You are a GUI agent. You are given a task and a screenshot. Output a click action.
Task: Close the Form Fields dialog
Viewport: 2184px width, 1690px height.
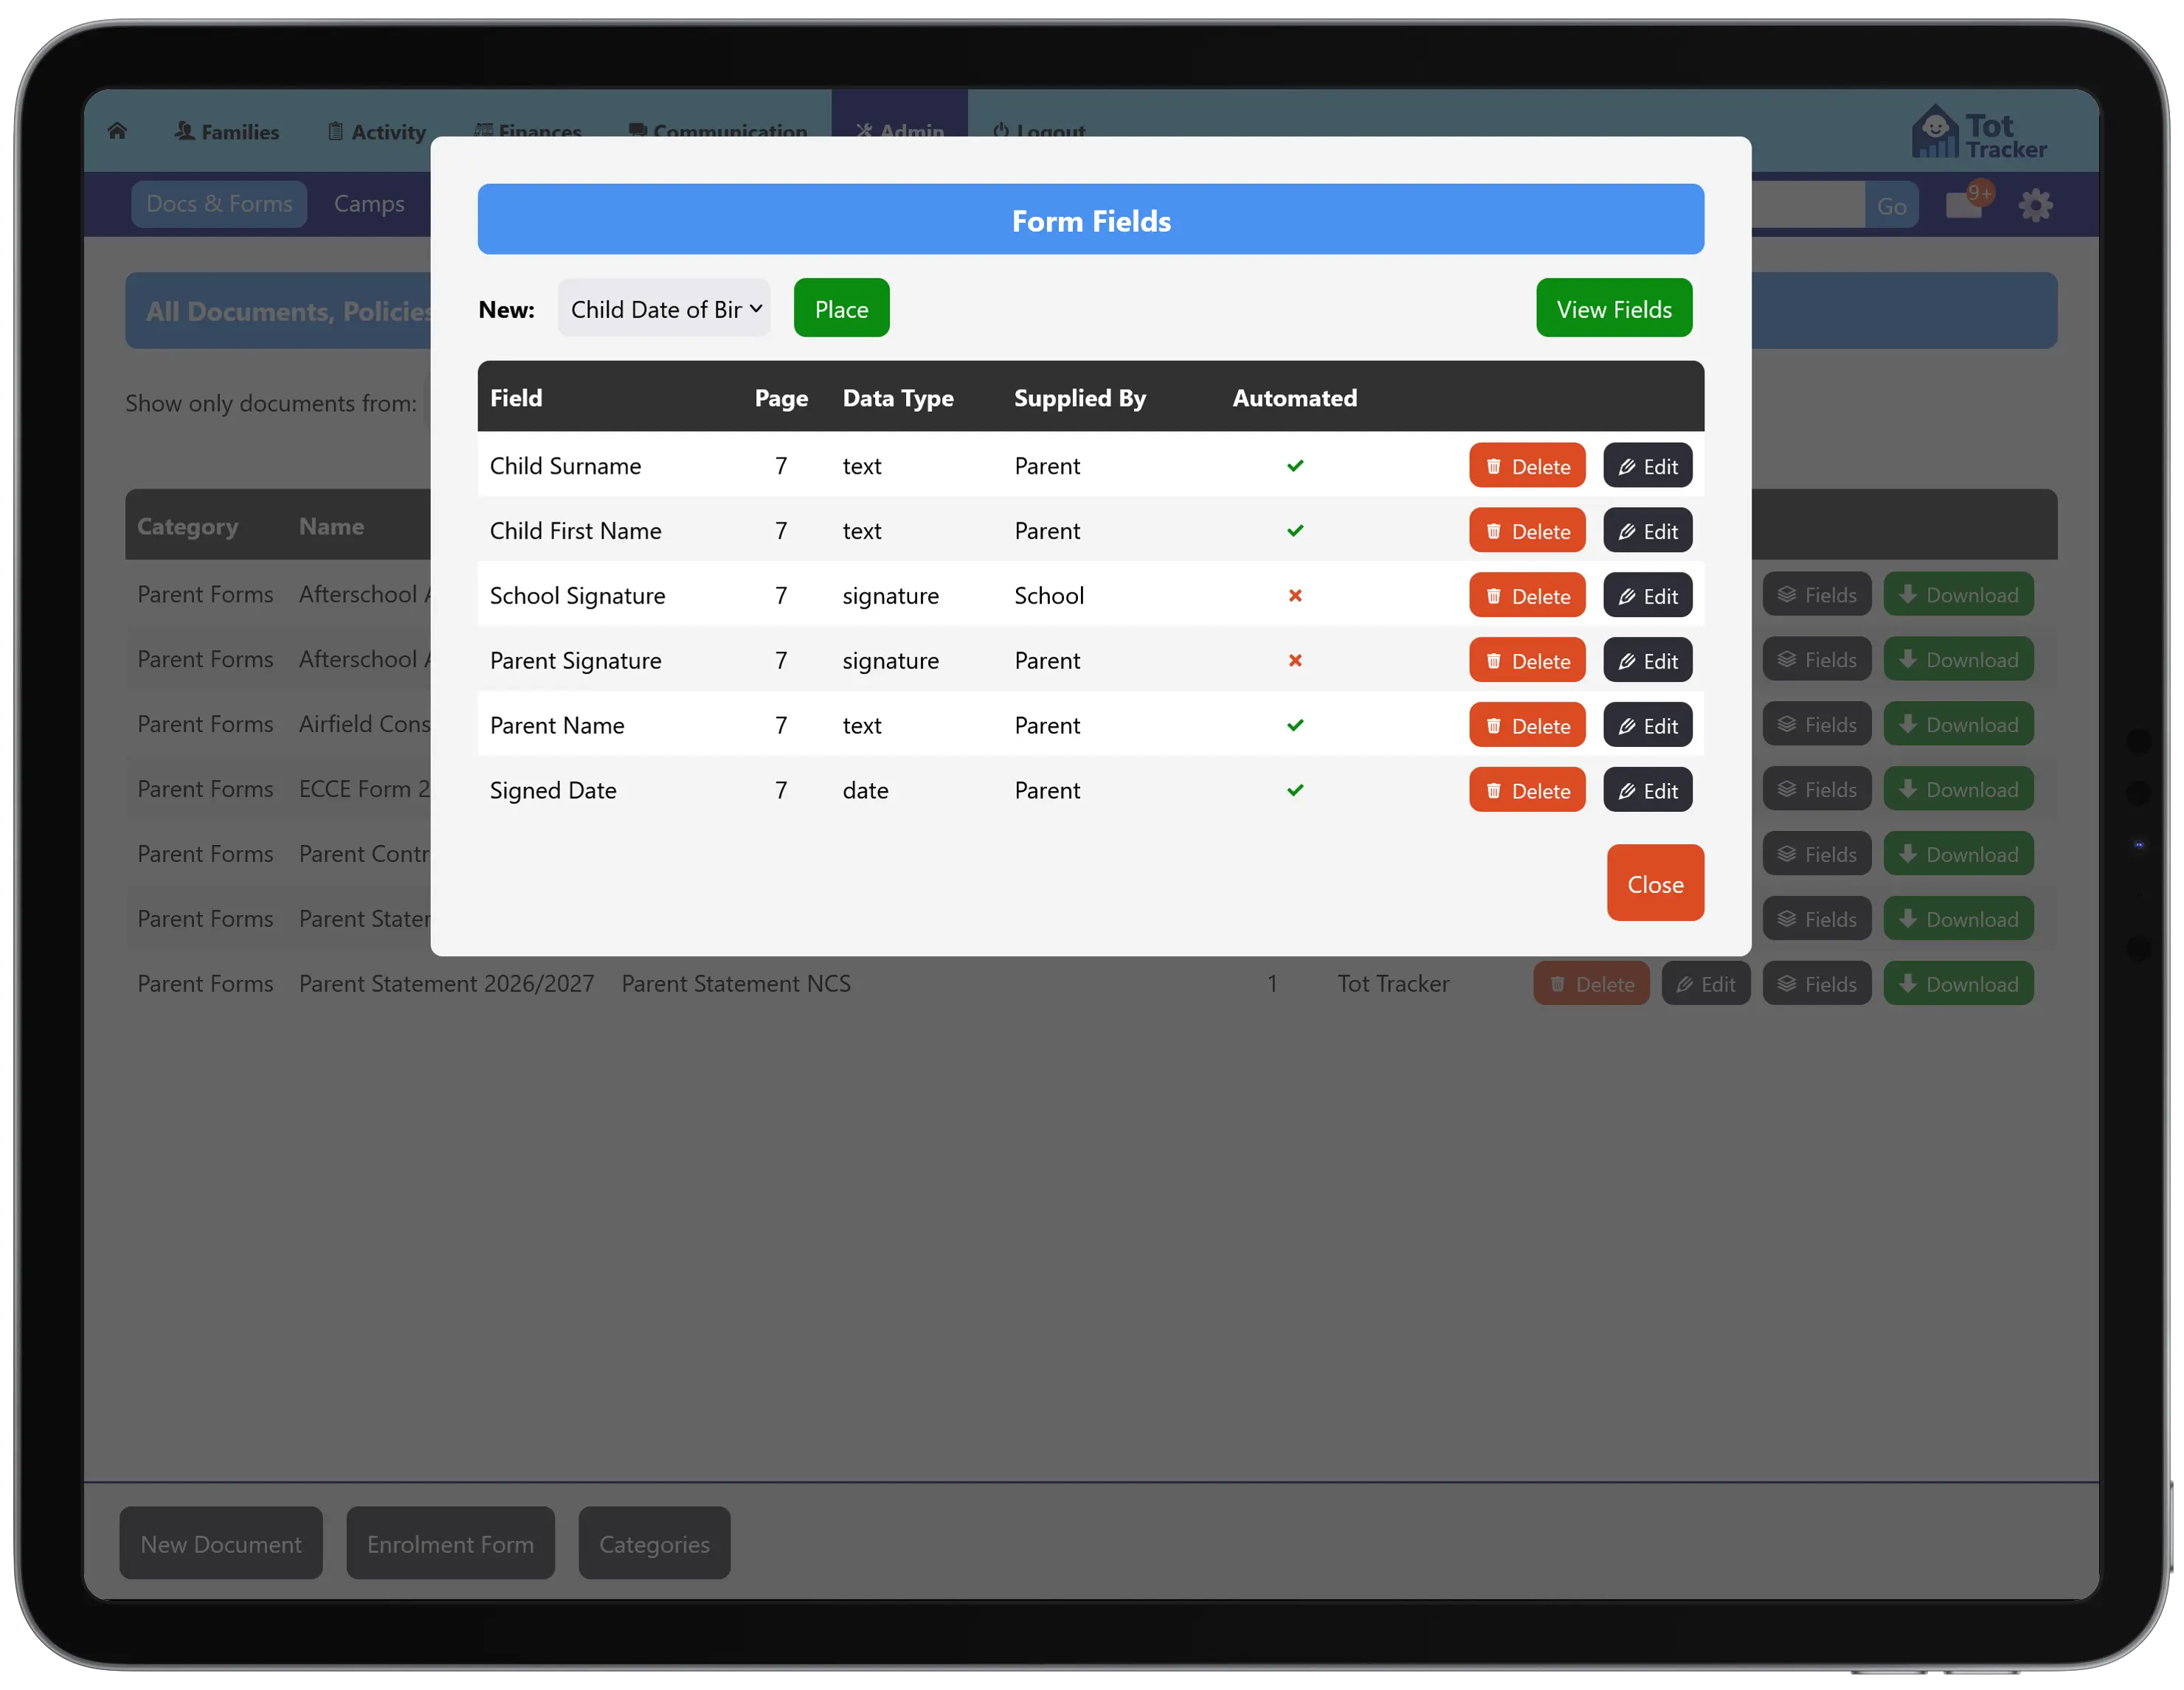1655,884
